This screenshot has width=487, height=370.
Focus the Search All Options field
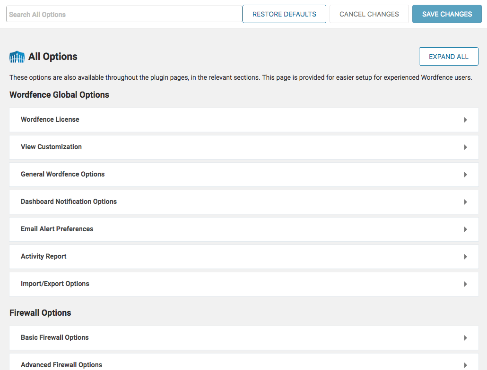[124, 14]
